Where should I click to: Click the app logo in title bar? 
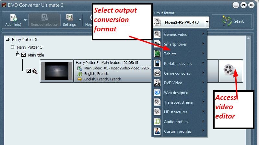pyautogui.click(x=4, y=5)
